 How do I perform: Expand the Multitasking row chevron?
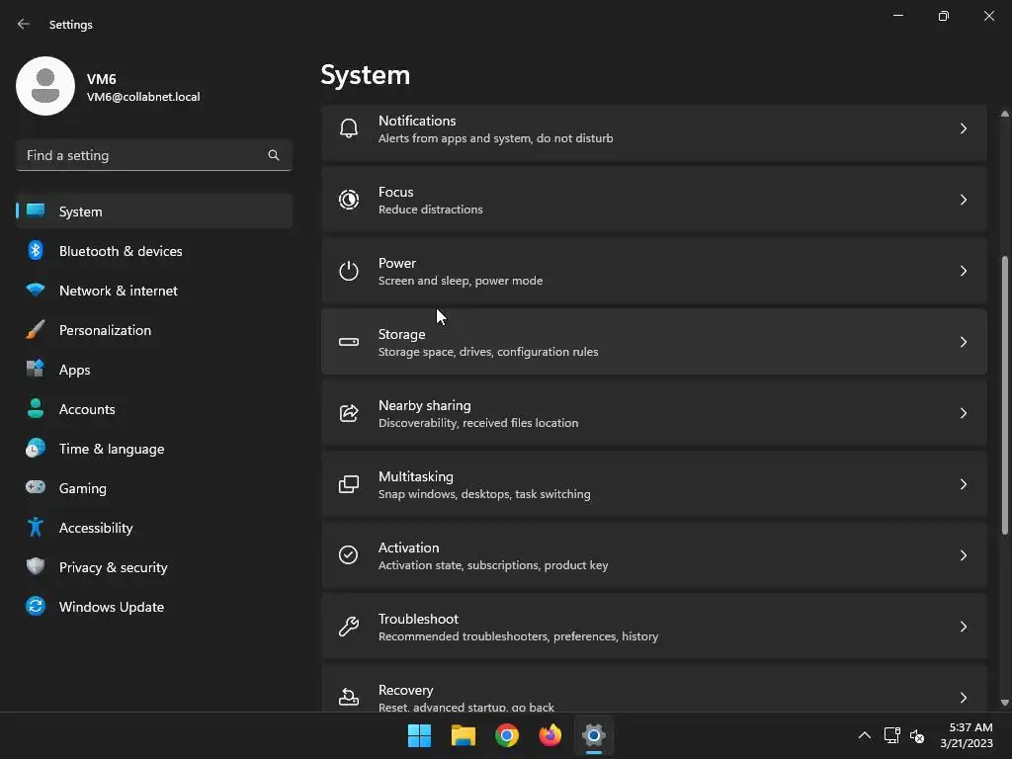(x=963, y=484)
